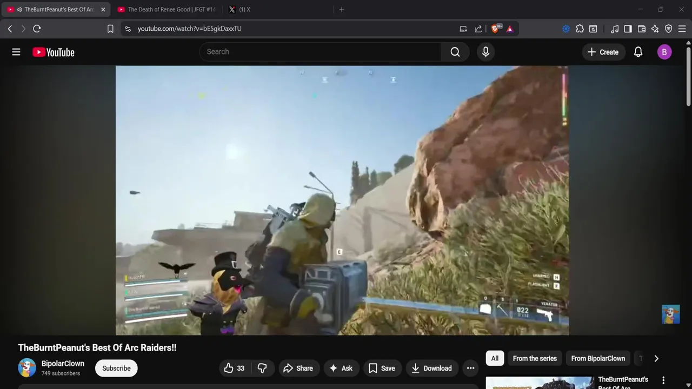Open site settings icon beside URL
The image size is (692, 389).
(x=128, y=29)
